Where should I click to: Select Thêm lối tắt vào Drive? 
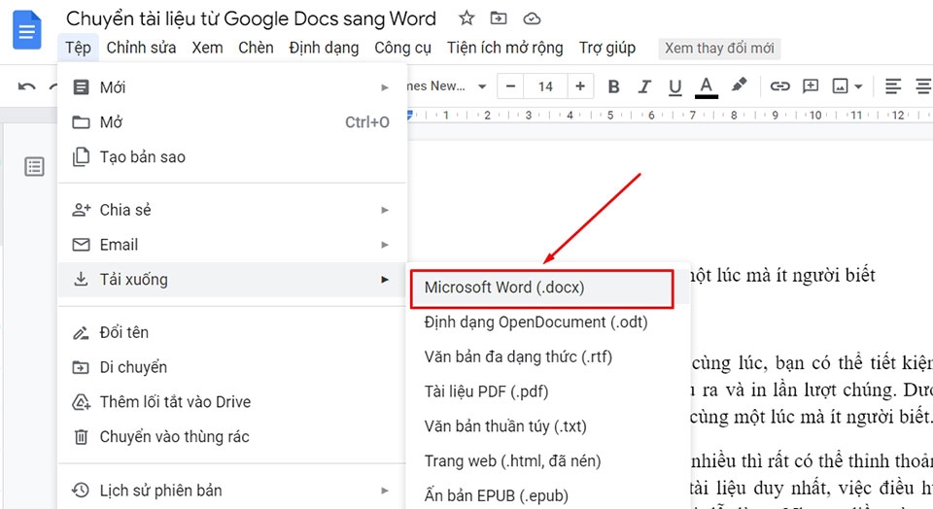232,402
